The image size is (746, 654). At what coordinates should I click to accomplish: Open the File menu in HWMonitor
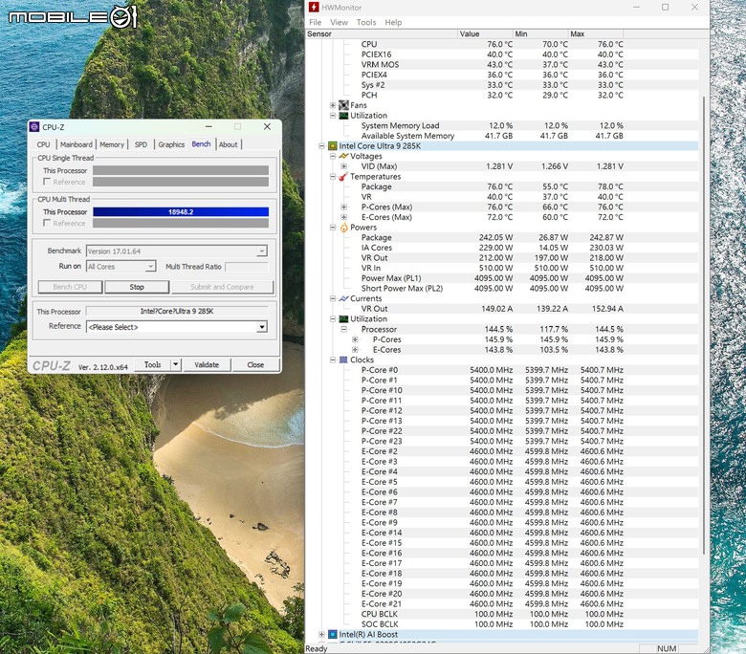[315, 22]
